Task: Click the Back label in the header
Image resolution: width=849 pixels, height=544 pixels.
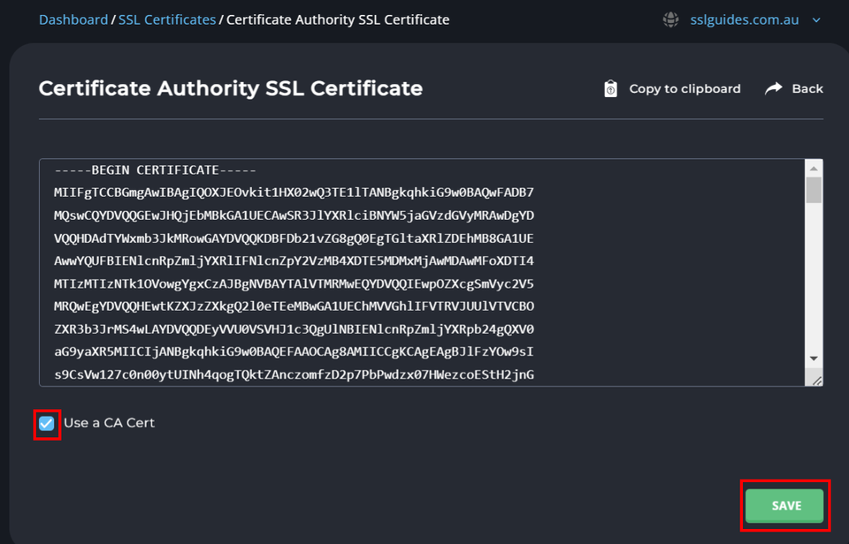Action: (x=809, y=88)
